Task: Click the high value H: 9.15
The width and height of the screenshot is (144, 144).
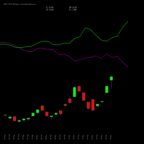Action: point(73,7)
